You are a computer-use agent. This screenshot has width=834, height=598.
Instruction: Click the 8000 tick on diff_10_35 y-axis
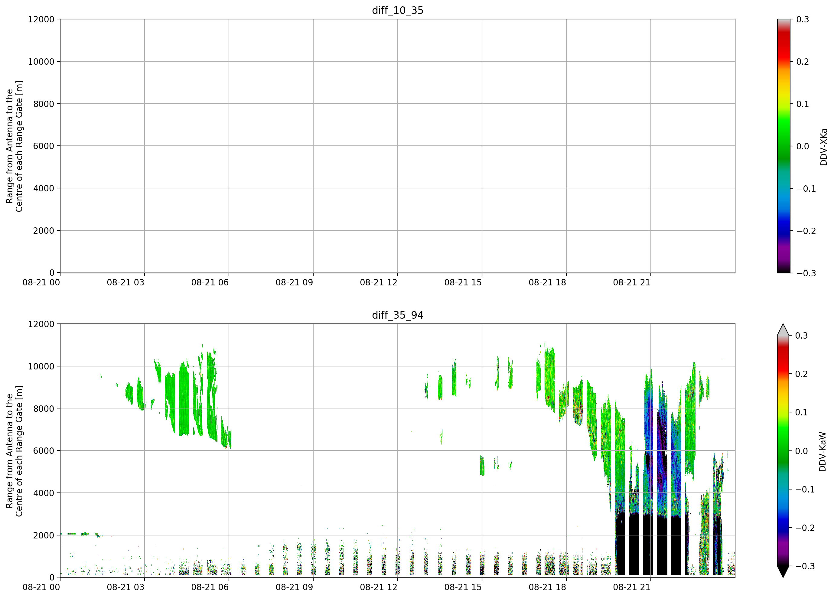[x=44, y=104]
